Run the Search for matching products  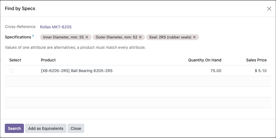tap(14, 128)
